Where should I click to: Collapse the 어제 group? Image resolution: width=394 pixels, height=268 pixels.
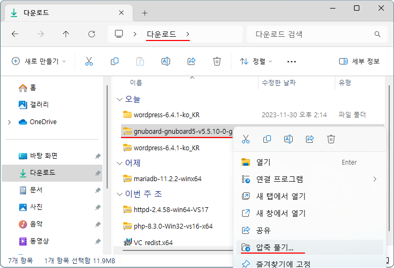(x=119, y=163)
